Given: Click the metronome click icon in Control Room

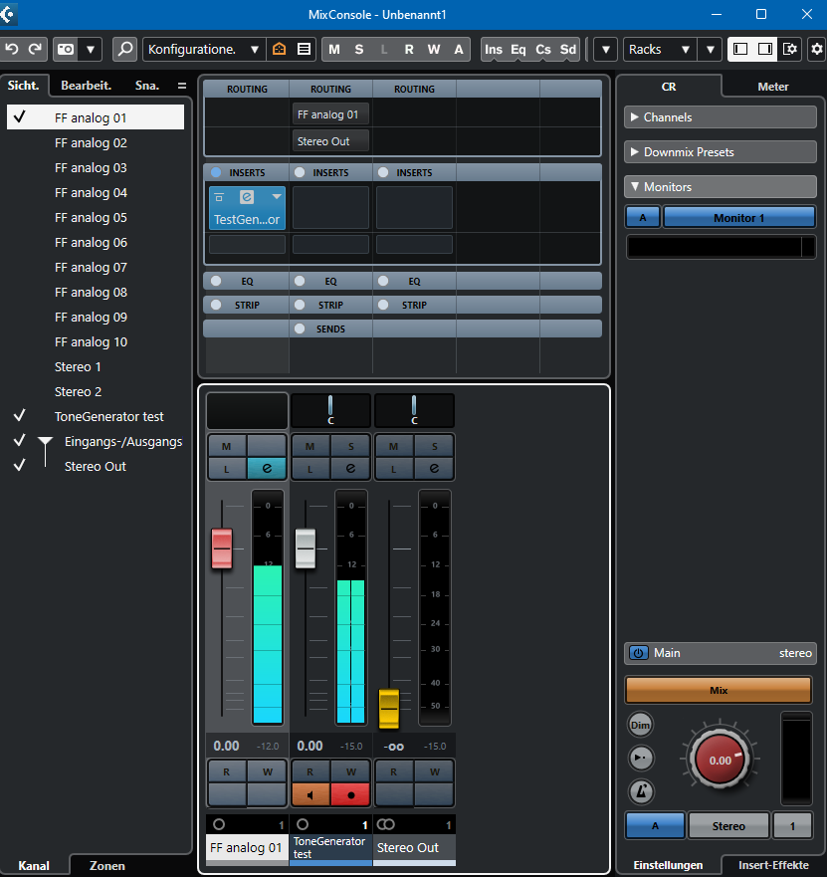Looking at the screenshot, I should click(641, 791).
